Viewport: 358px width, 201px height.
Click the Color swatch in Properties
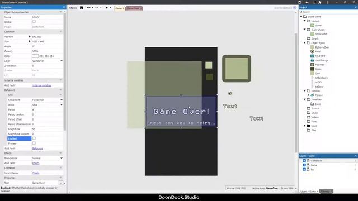click(x=35, y=56)
